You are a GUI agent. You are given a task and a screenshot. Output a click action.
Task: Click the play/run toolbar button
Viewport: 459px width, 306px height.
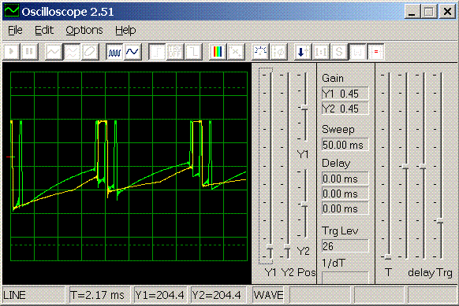point(11,52)
